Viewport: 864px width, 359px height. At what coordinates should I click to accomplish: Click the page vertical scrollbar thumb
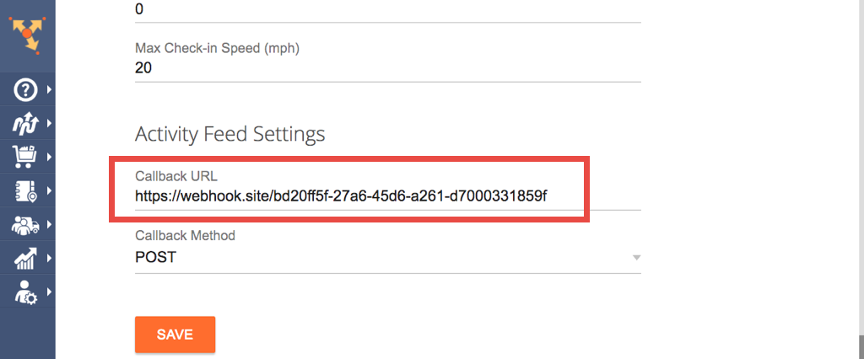861,346
